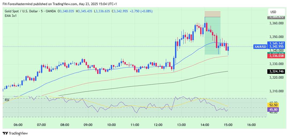The width and height of the screenshot is (289, 138).
Task: Click the 3,350.000 price axis label
Action: [x=276, y=37]
